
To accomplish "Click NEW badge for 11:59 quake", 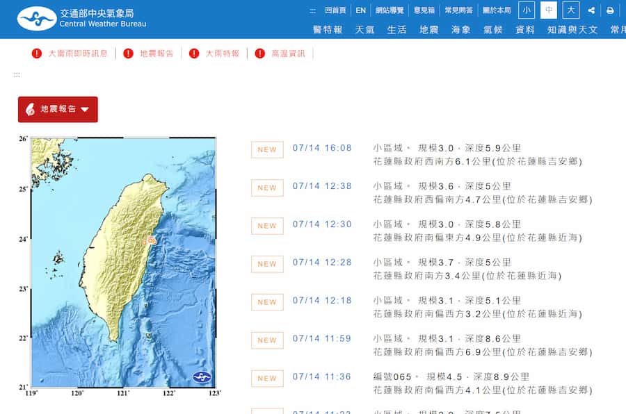I will point(267,340).
